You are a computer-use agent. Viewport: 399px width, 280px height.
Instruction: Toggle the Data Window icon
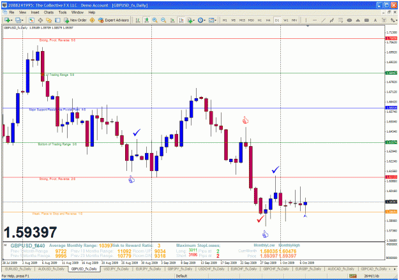(x=40, y=20)
